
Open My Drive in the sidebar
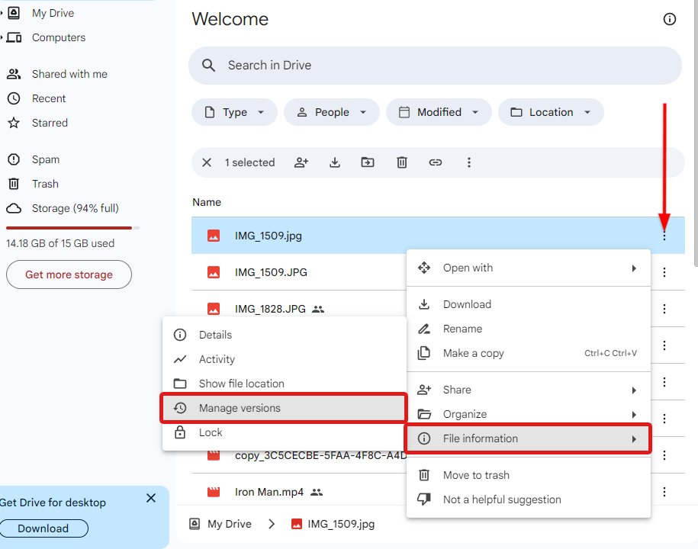(53, 14)
